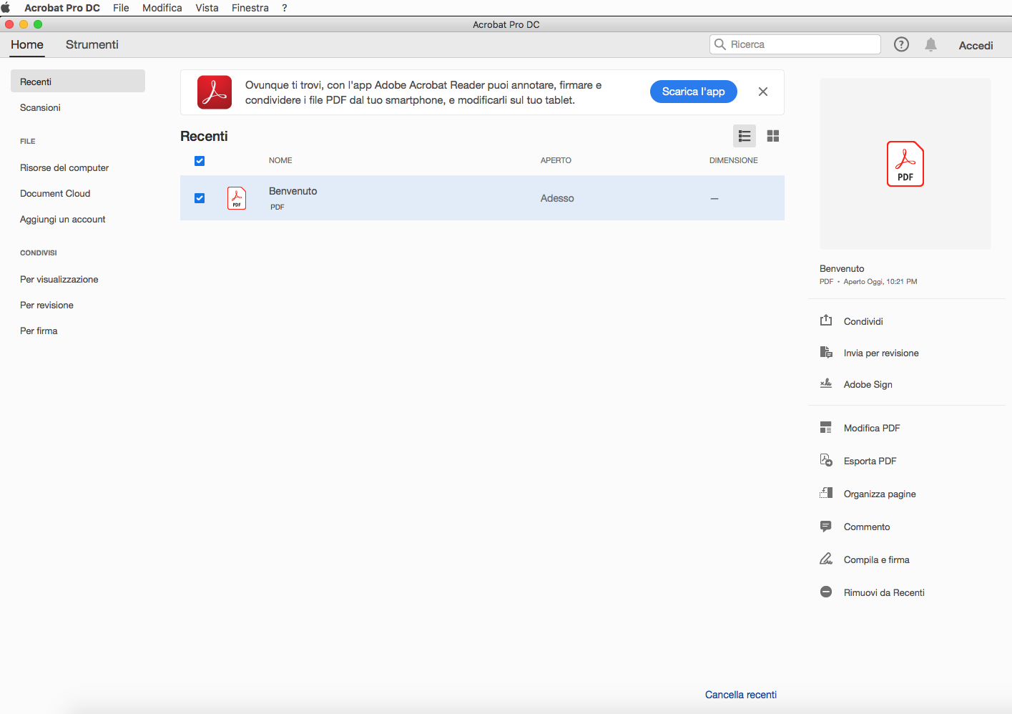1012x714 pixels.
Task: Click the Modifica PDF label
Action: click(x=872, y=428)
